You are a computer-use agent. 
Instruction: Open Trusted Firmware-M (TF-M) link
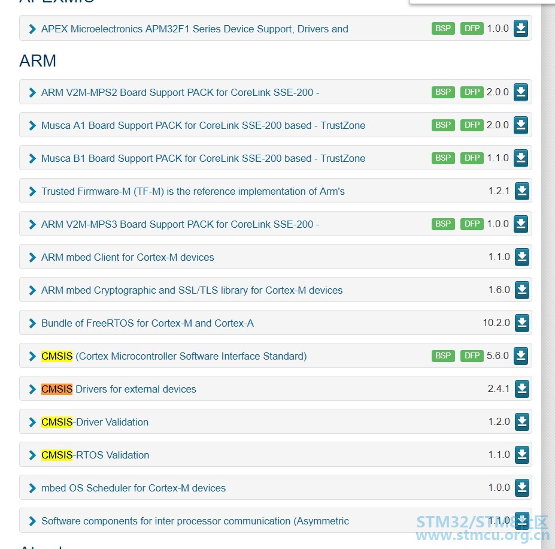[193, 191]
